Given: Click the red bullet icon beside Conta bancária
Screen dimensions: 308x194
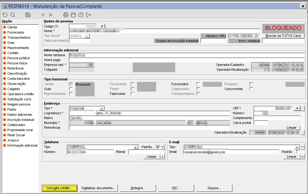Looking at the screenshot, I should pyautogui.click(x=5, y=79).
